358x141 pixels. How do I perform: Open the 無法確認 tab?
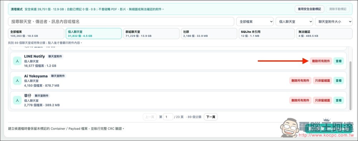pos(324,34)
